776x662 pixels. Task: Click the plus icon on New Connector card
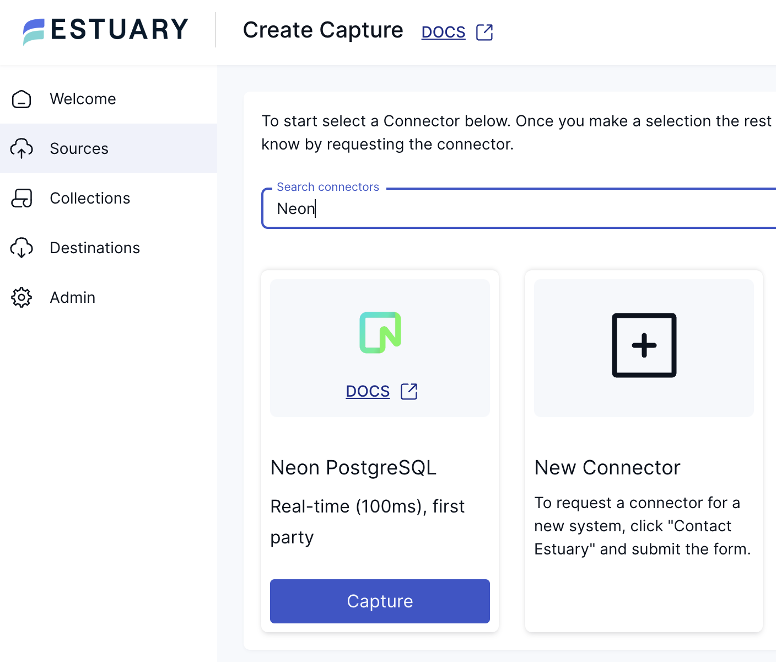pos(643,345)
